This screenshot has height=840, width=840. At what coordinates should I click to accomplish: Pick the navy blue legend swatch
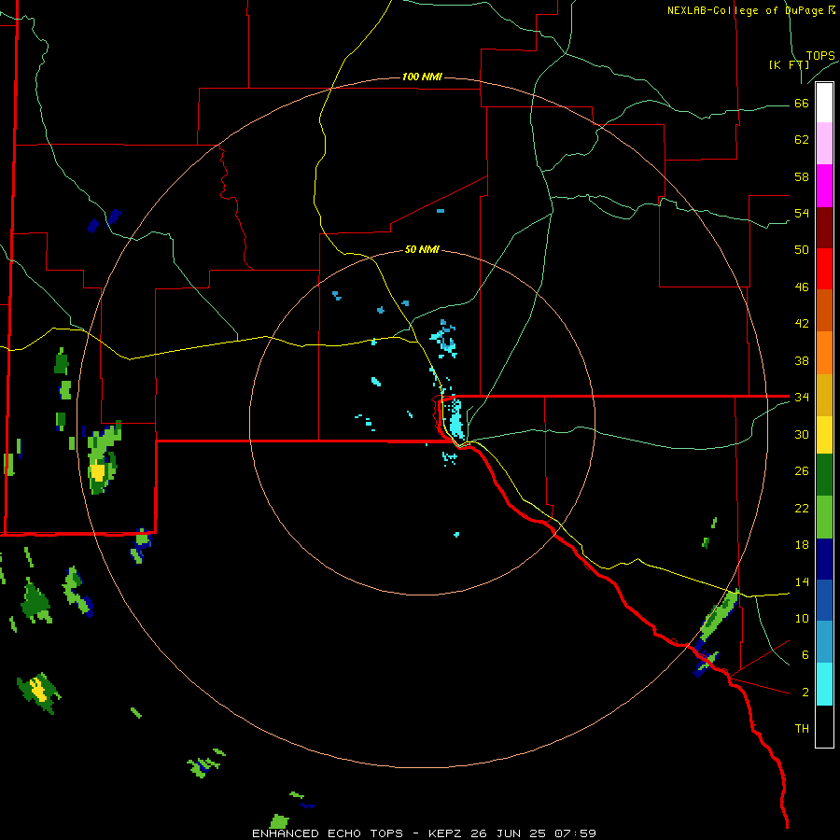coord(824,559)
